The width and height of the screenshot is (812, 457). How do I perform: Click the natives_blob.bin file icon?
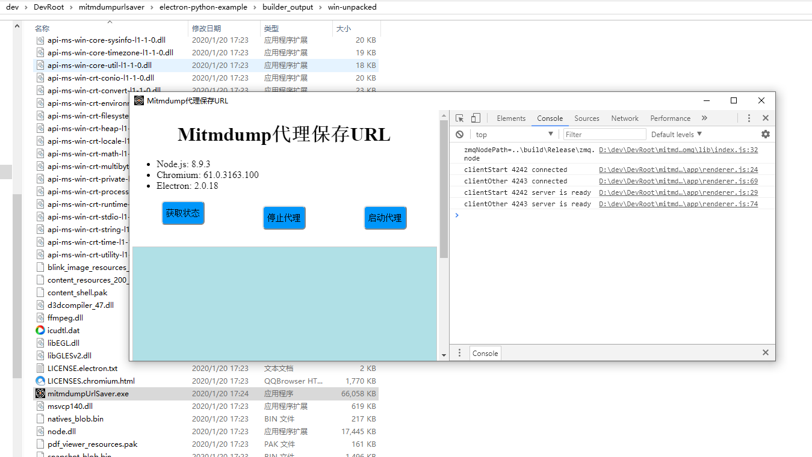(40, 419)
